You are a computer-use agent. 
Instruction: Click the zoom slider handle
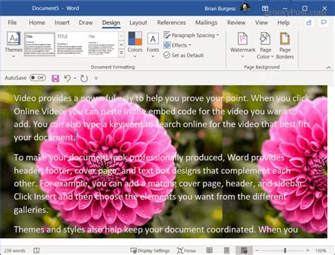pos(285,250)
